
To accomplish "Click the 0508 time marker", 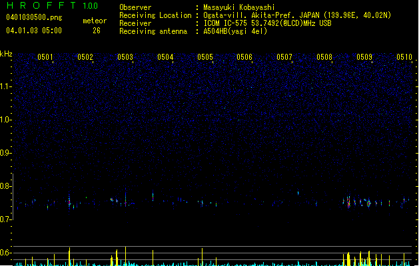I will coord(324,57).
